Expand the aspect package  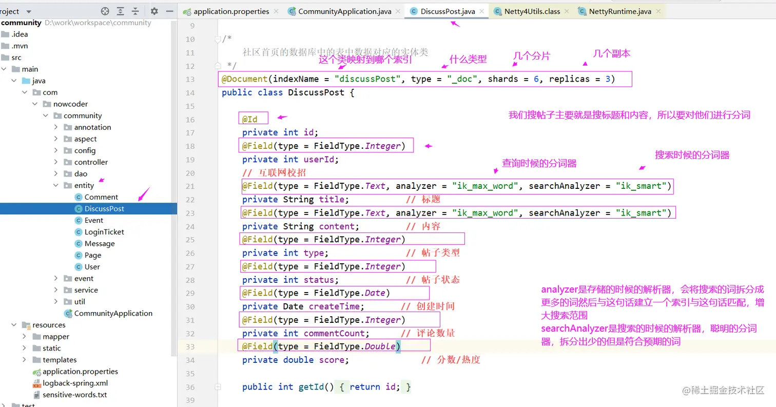[x=56, y=139]
